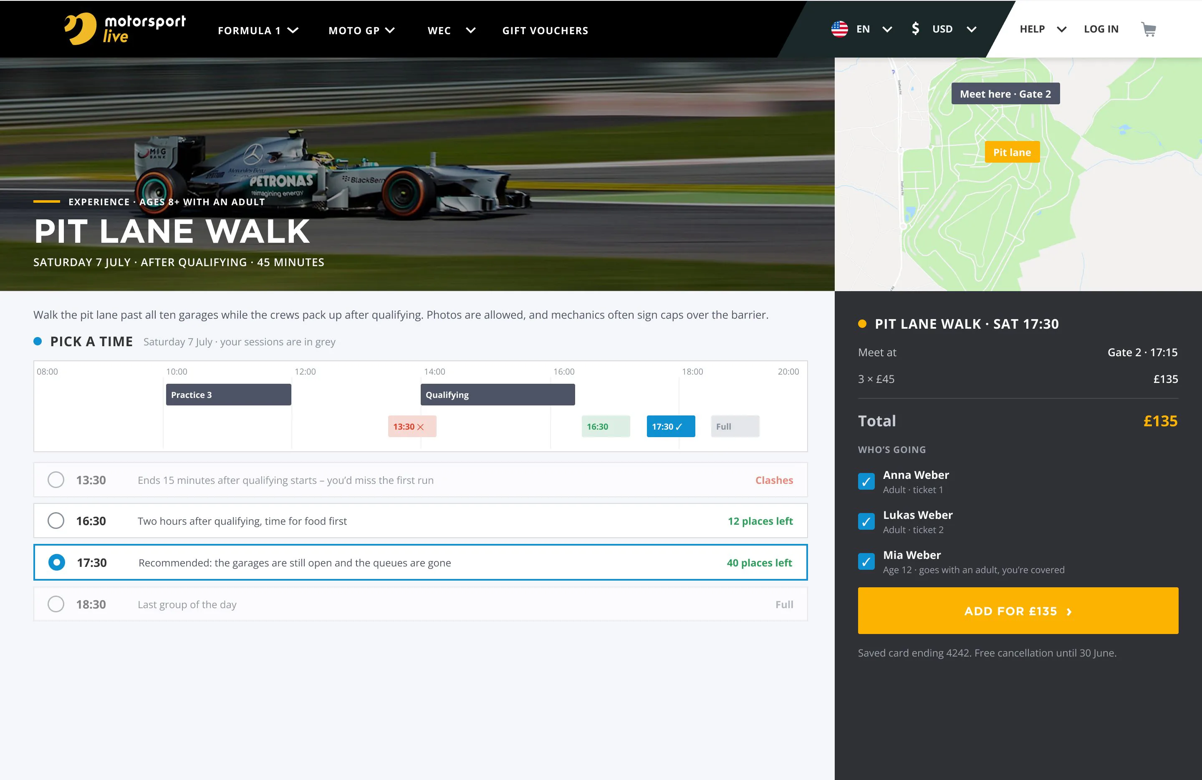Click the '3 × £45' price line

[x=876, y=379]
